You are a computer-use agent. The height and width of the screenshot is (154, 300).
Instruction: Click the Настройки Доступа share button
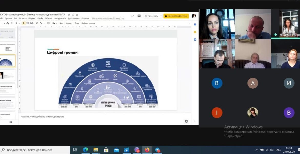coord(176,16)
